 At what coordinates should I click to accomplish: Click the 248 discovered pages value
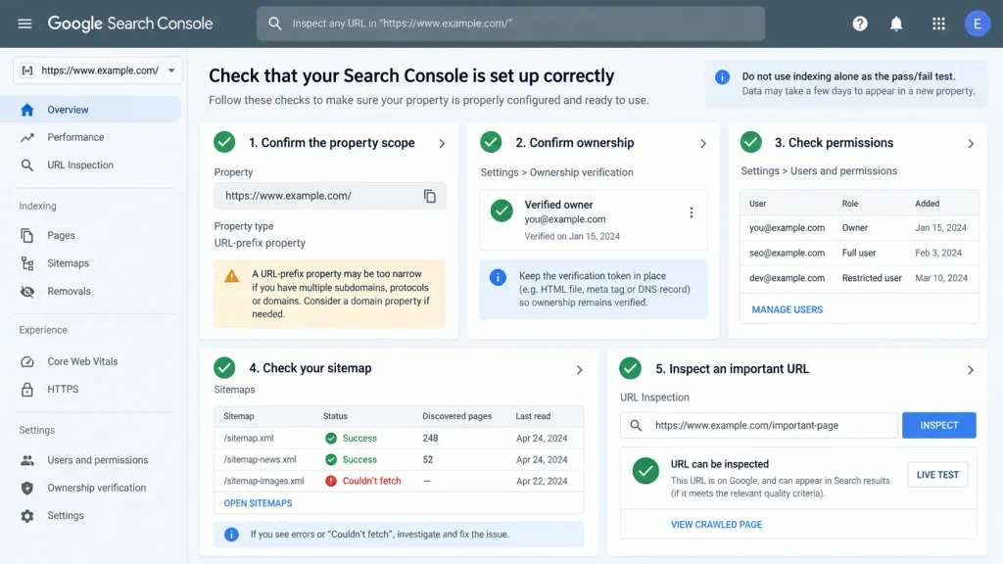tap(430, 438)
